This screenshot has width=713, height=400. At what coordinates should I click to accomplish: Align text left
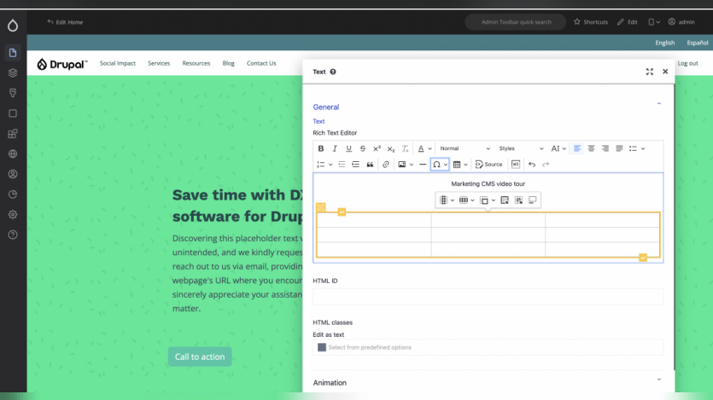click(x=577, y=148)
